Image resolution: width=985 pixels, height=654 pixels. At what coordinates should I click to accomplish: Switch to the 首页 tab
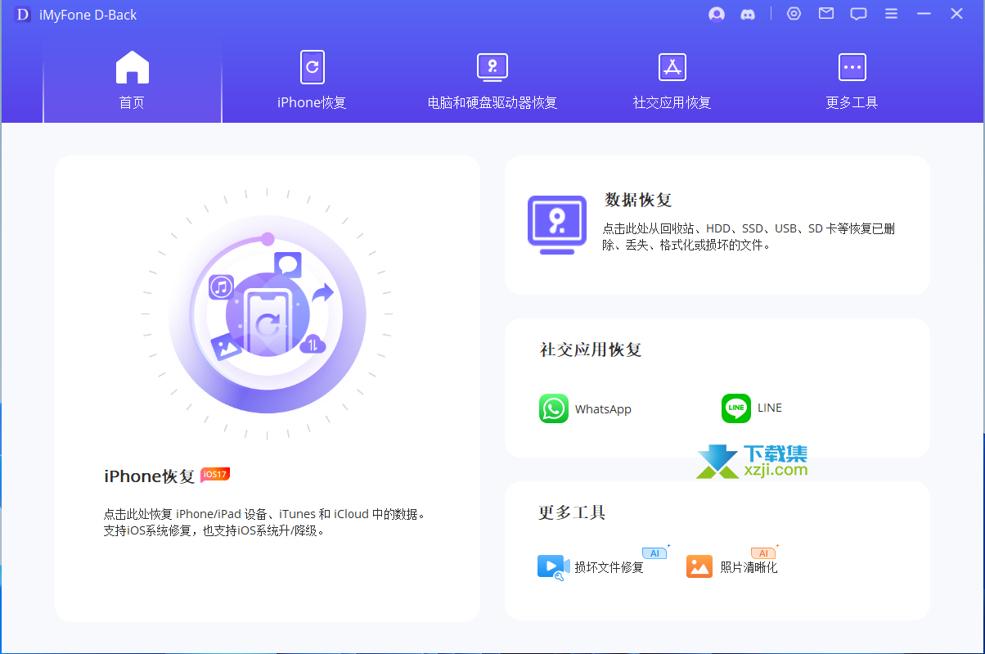tap(132, 82)
